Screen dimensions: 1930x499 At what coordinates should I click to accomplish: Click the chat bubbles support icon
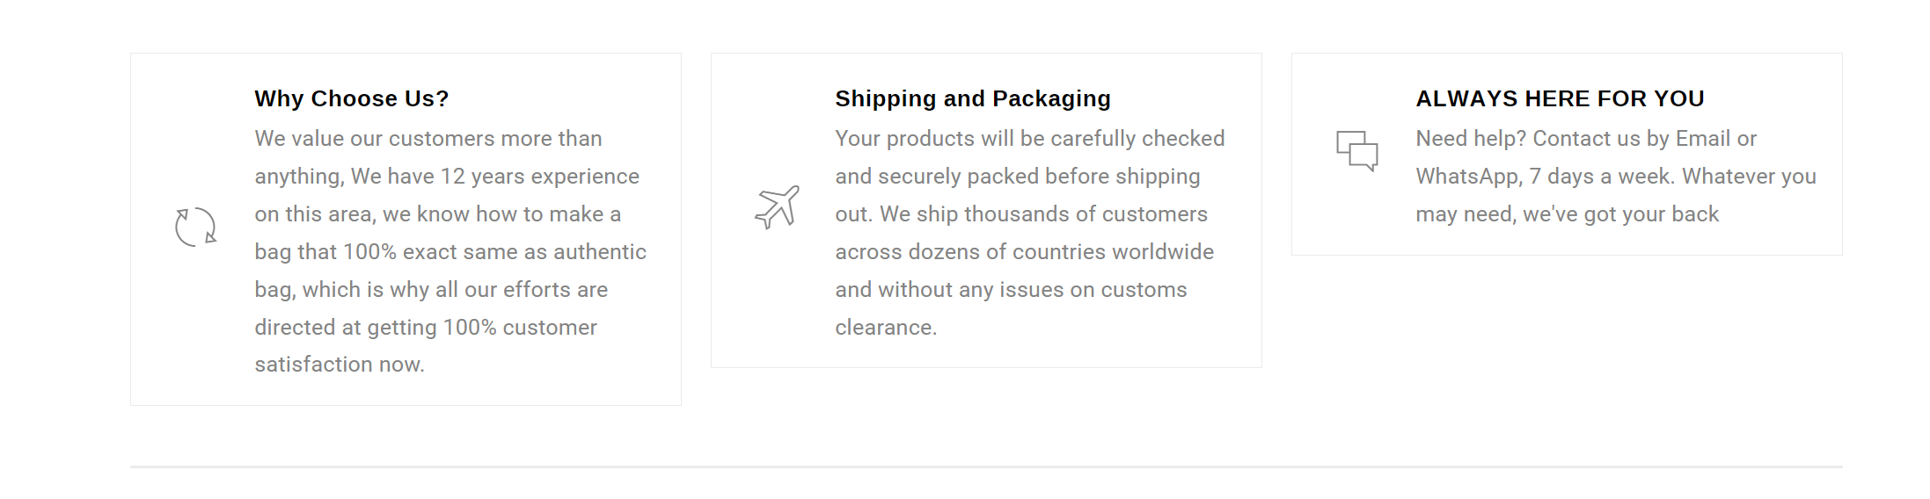pyautogui.click(x=1356, y=150)
